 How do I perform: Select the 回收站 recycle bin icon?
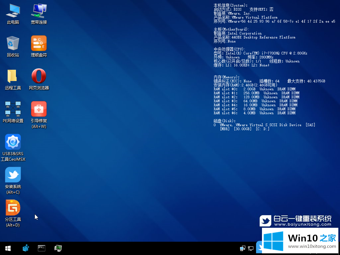pos(13,46)
